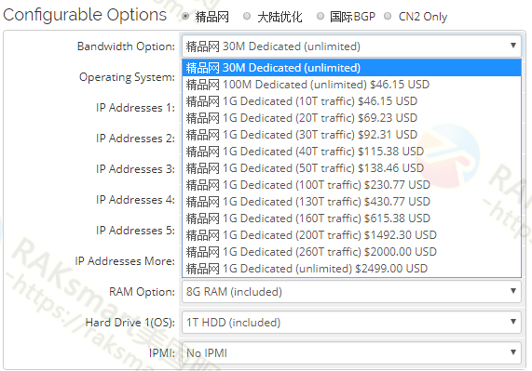532x371 pixels.
Task: Click the IPMI label
Action: (162, 353)
